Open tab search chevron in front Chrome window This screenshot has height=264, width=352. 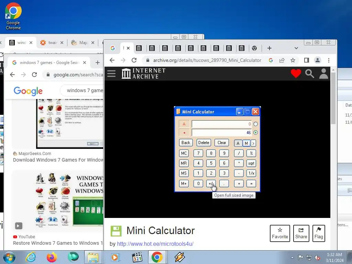(296, 48)
